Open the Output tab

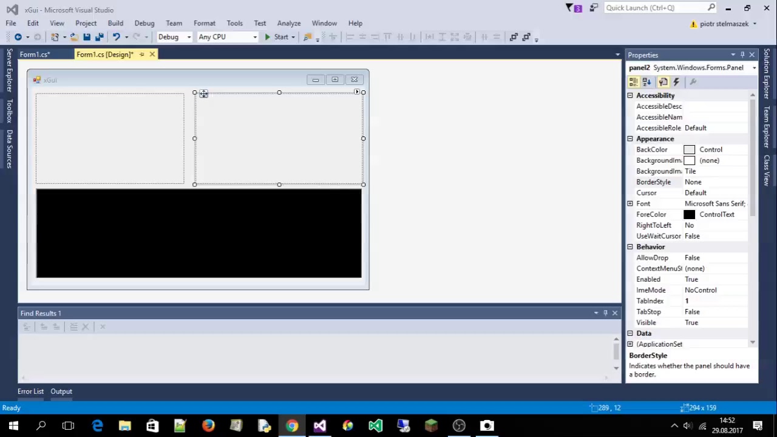point(61,391)
